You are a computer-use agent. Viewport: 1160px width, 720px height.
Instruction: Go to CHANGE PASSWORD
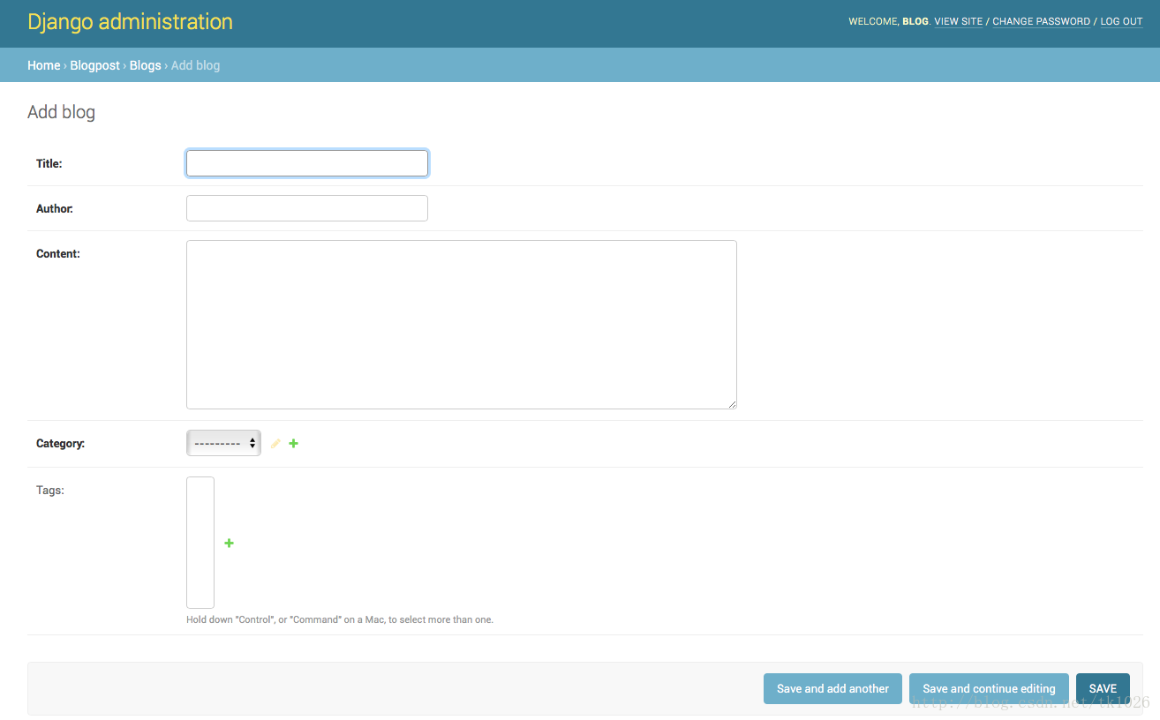point(1041,21)
